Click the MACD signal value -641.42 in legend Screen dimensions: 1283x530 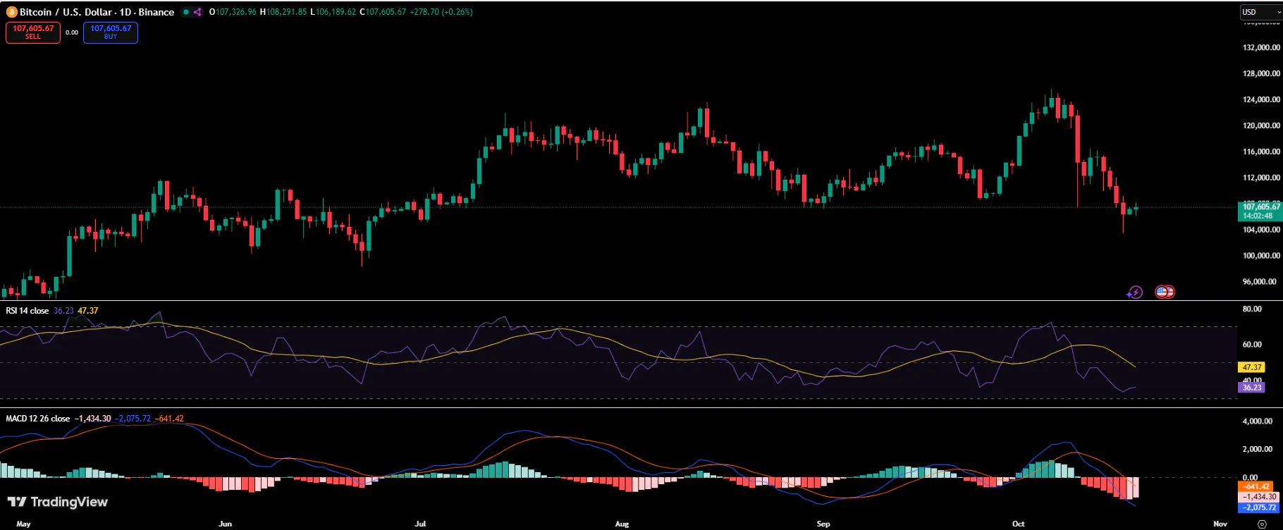pyautogui.click(x=170, y=419)
